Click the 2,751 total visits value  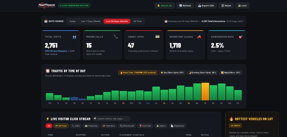[51, 45]
